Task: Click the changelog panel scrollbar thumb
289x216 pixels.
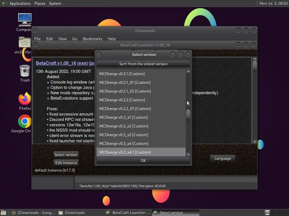Action: [x=255, y=66]
